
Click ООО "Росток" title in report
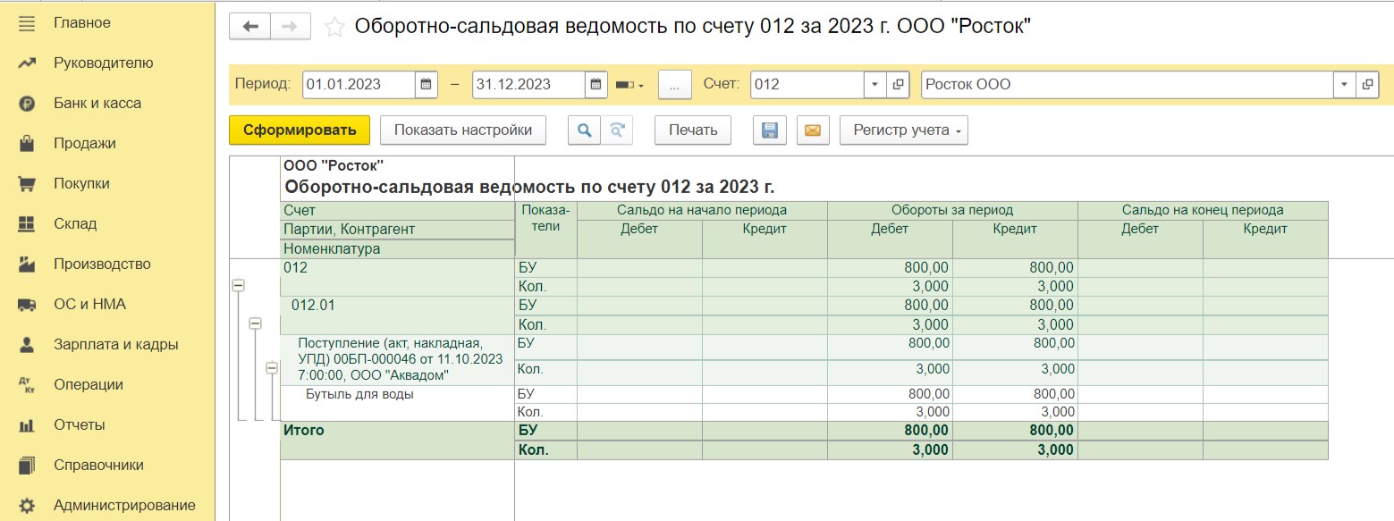(x=334, y=165)
